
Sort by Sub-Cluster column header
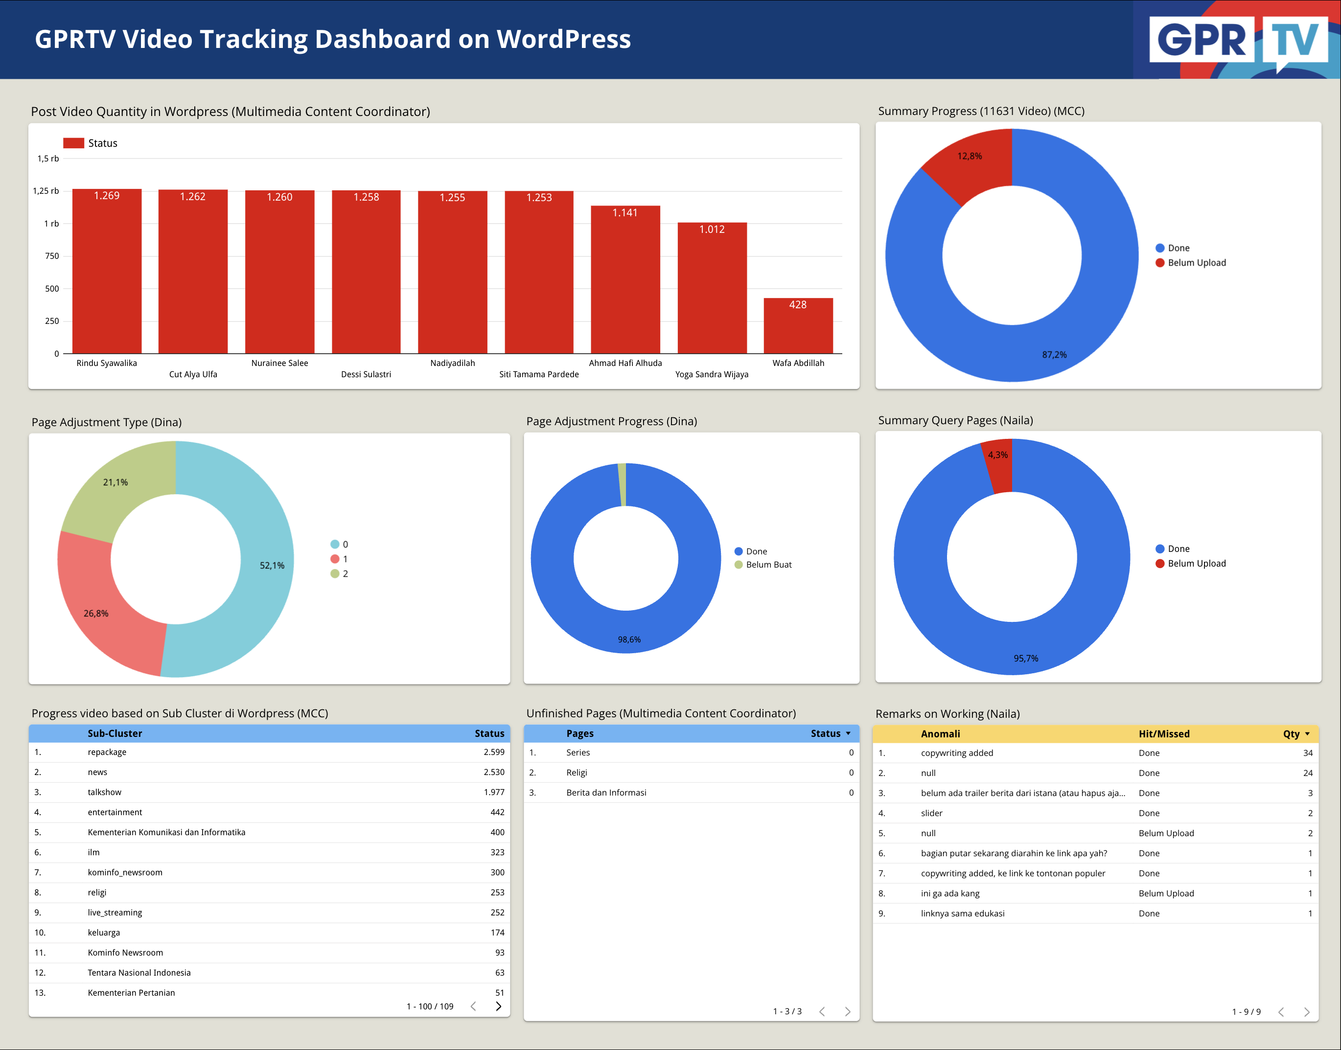(x=115, y=733)
